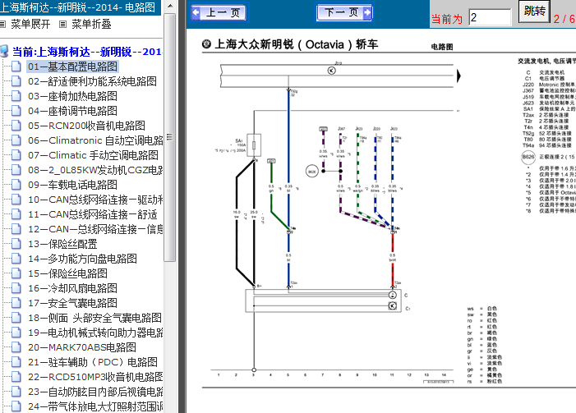
Task: Click the next page button 下一页
Action: tap(344, 12)
